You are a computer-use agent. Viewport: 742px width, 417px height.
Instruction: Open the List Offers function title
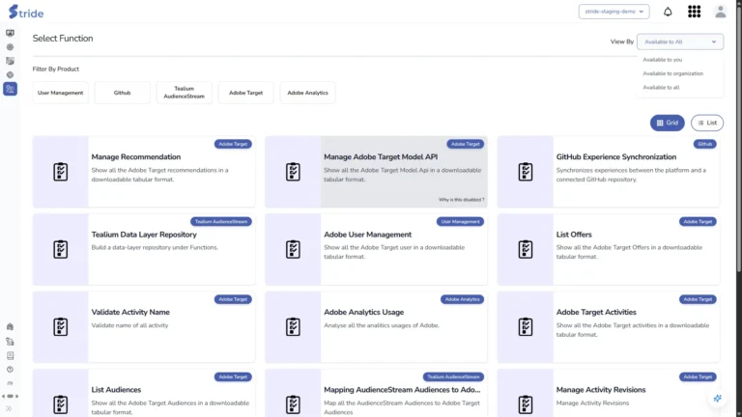tap(574, 235)
